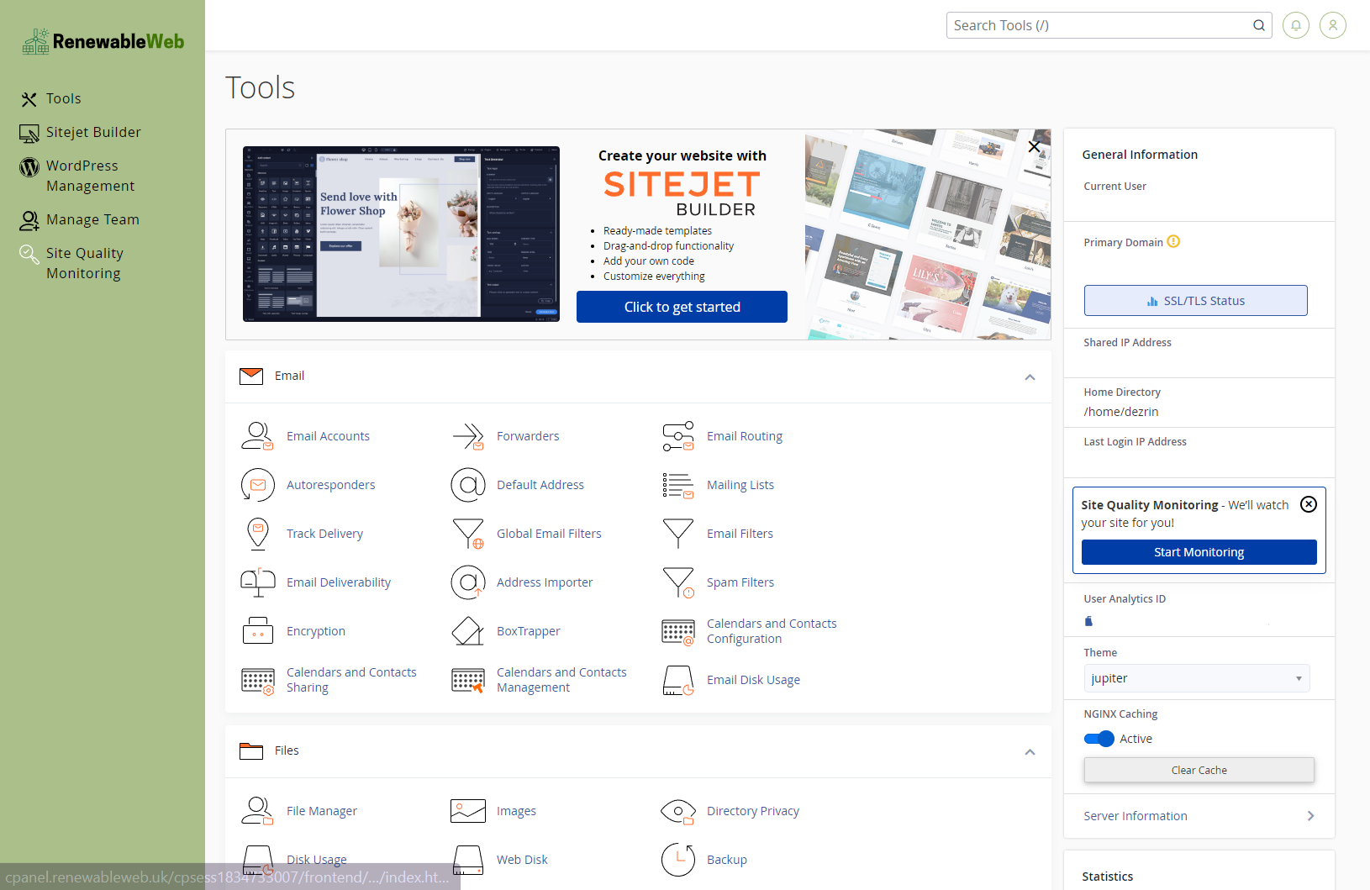Open the user account menu
Viewport: 1370px width, 890px height.
pyautogui.click(x=1332, y=25)
